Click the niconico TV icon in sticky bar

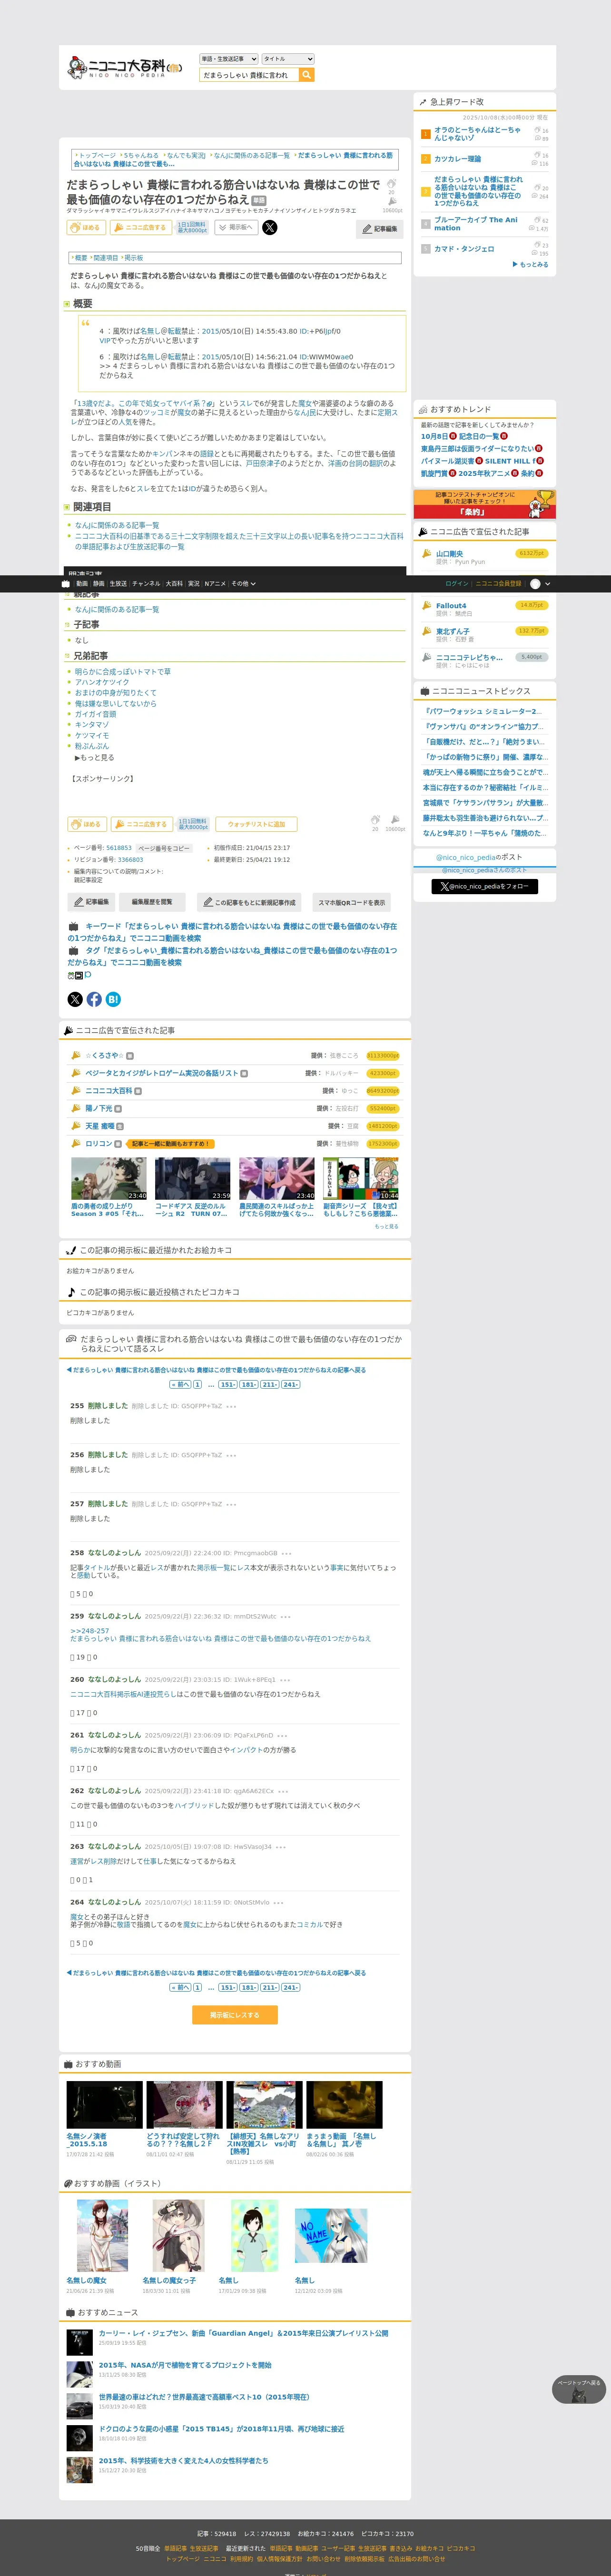click(67, 583)
